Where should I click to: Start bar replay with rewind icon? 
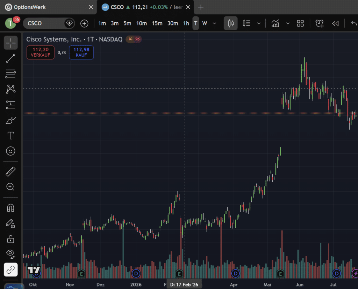(x=335, y=23)
